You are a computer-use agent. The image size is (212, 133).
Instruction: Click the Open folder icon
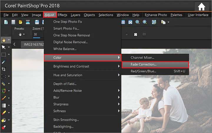20,22
